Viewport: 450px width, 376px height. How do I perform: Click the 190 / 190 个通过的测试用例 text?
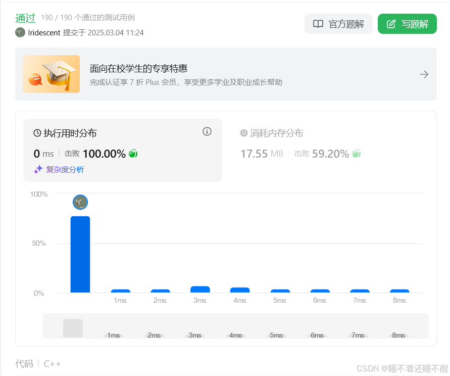coord(88,18)
